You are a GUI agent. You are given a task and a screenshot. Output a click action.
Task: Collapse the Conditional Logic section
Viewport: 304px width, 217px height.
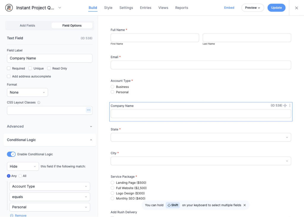[x=50, y=140]
